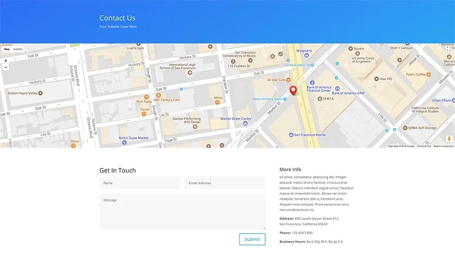This screenshot has width=455, height=272.
Task: Select the Map view tab
Action: tap(7, 49)
